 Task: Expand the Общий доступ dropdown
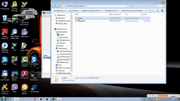(x=111, y=11)
